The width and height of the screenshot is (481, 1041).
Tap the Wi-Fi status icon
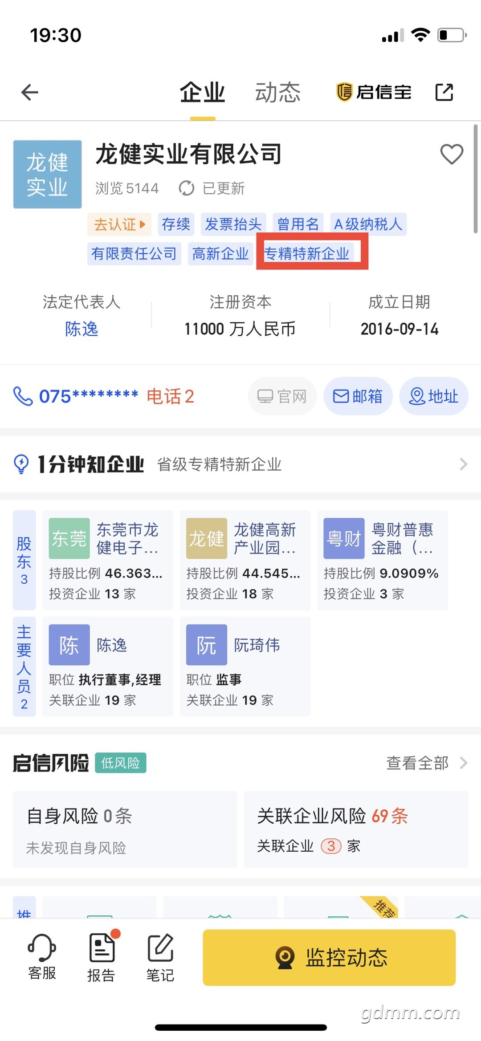pyautogui.click(x=420, y=34)
